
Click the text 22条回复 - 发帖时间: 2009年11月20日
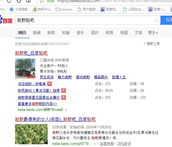coord(82,127)
